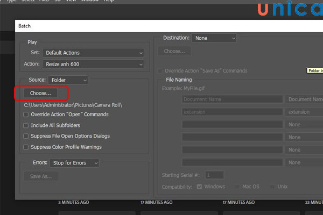323x215 pixels.
Task: Open the Source dropdown set to Folder
Action: [69, 80]
